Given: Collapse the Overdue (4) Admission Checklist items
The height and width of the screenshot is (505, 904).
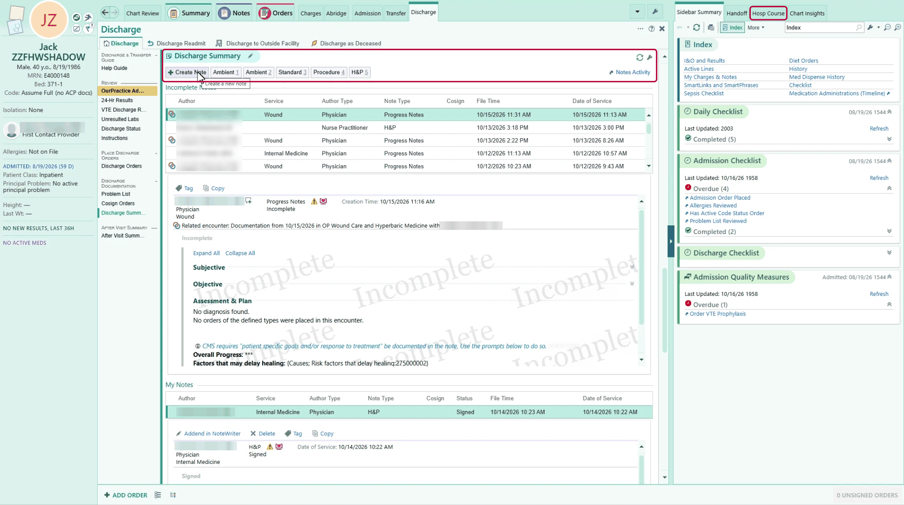Looking at the screenshot, I should pyautogui.click(x=889, y=188).
